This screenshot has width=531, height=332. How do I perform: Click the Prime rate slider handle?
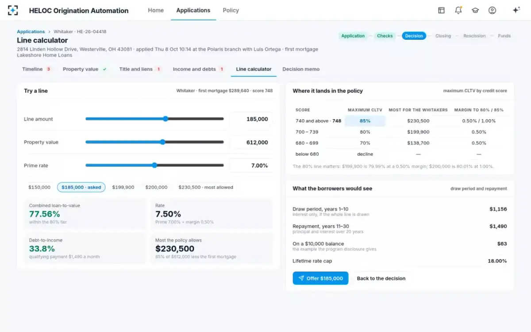click(x=154, y=165)
